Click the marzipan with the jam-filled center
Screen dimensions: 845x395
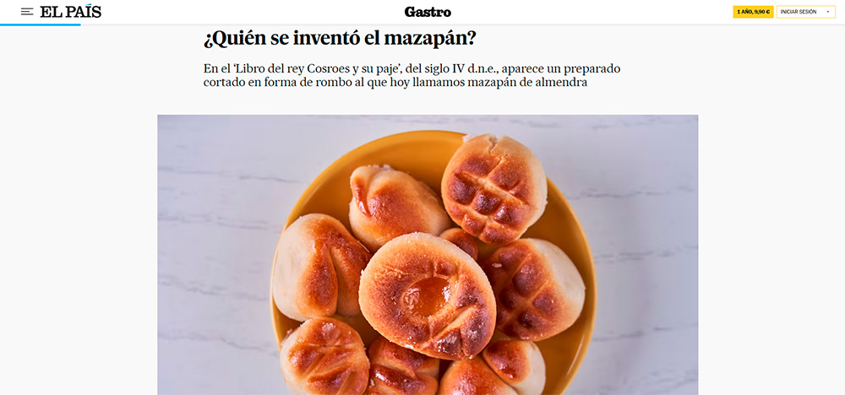(428, 295)
